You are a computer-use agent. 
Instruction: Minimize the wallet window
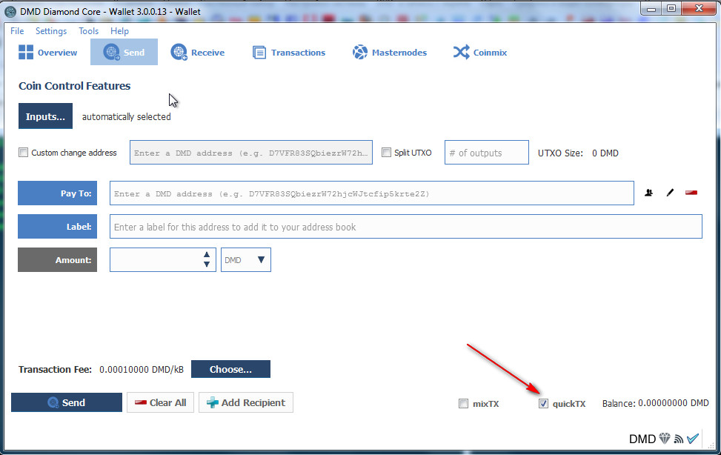point(651,9)
